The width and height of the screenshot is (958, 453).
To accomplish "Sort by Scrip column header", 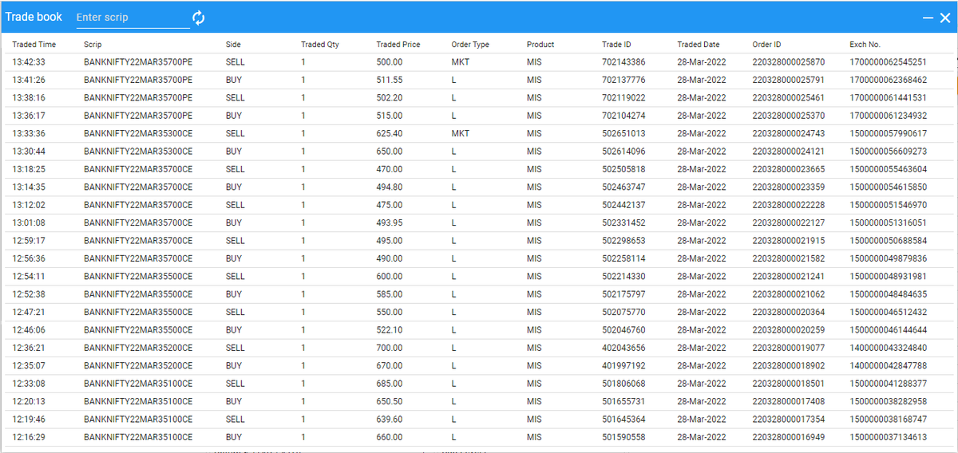I will 93,45.
